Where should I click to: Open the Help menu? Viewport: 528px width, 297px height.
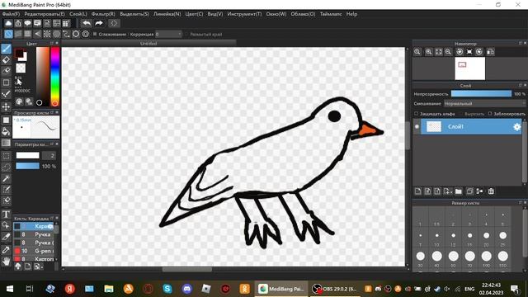351,14
